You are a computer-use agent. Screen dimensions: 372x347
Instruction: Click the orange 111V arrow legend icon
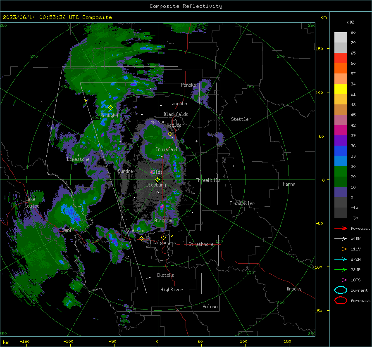pyautogui.click(x=341, y=249)
